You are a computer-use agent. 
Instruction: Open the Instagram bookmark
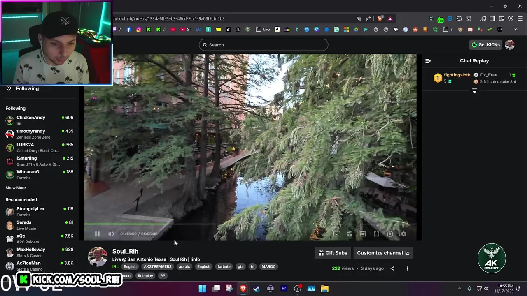[139, 30]
